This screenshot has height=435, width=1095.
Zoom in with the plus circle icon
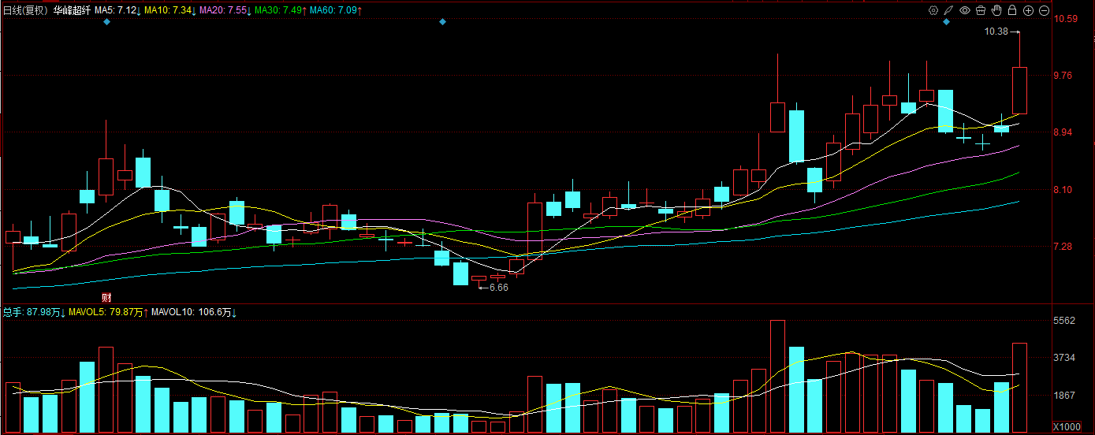pyautogui.click(x=1028, y=10)
